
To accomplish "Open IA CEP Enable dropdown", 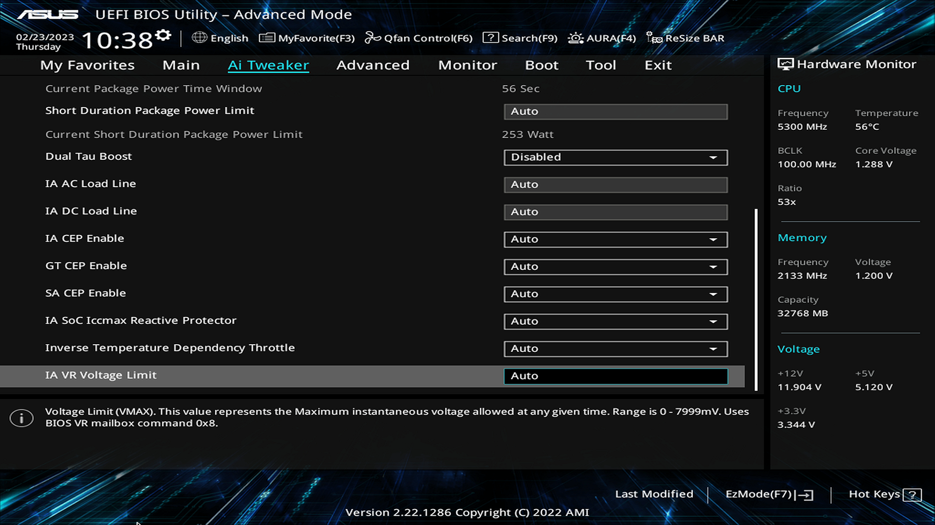I will [616, 239].
